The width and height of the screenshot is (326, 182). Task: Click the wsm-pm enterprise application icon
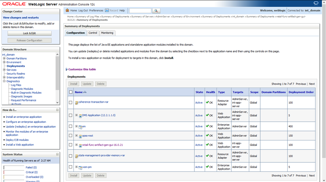click(80, 168)
